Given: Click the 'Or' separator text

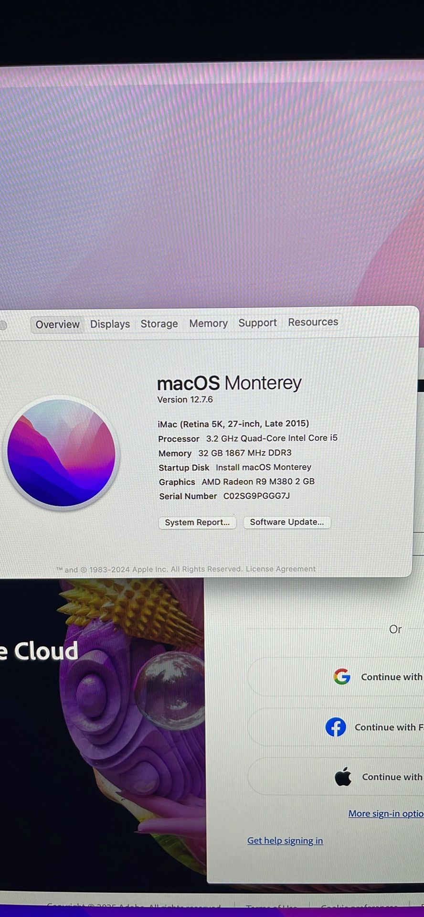Looking at the screenshot, I should pyautogui.click(x=395, y=629).
